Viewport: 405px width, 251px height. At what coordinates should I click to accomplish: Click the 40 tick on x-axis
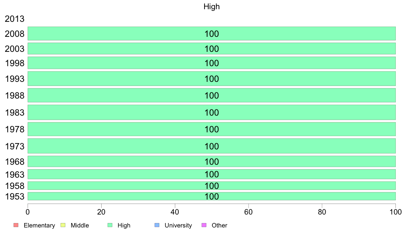(175, 212)
